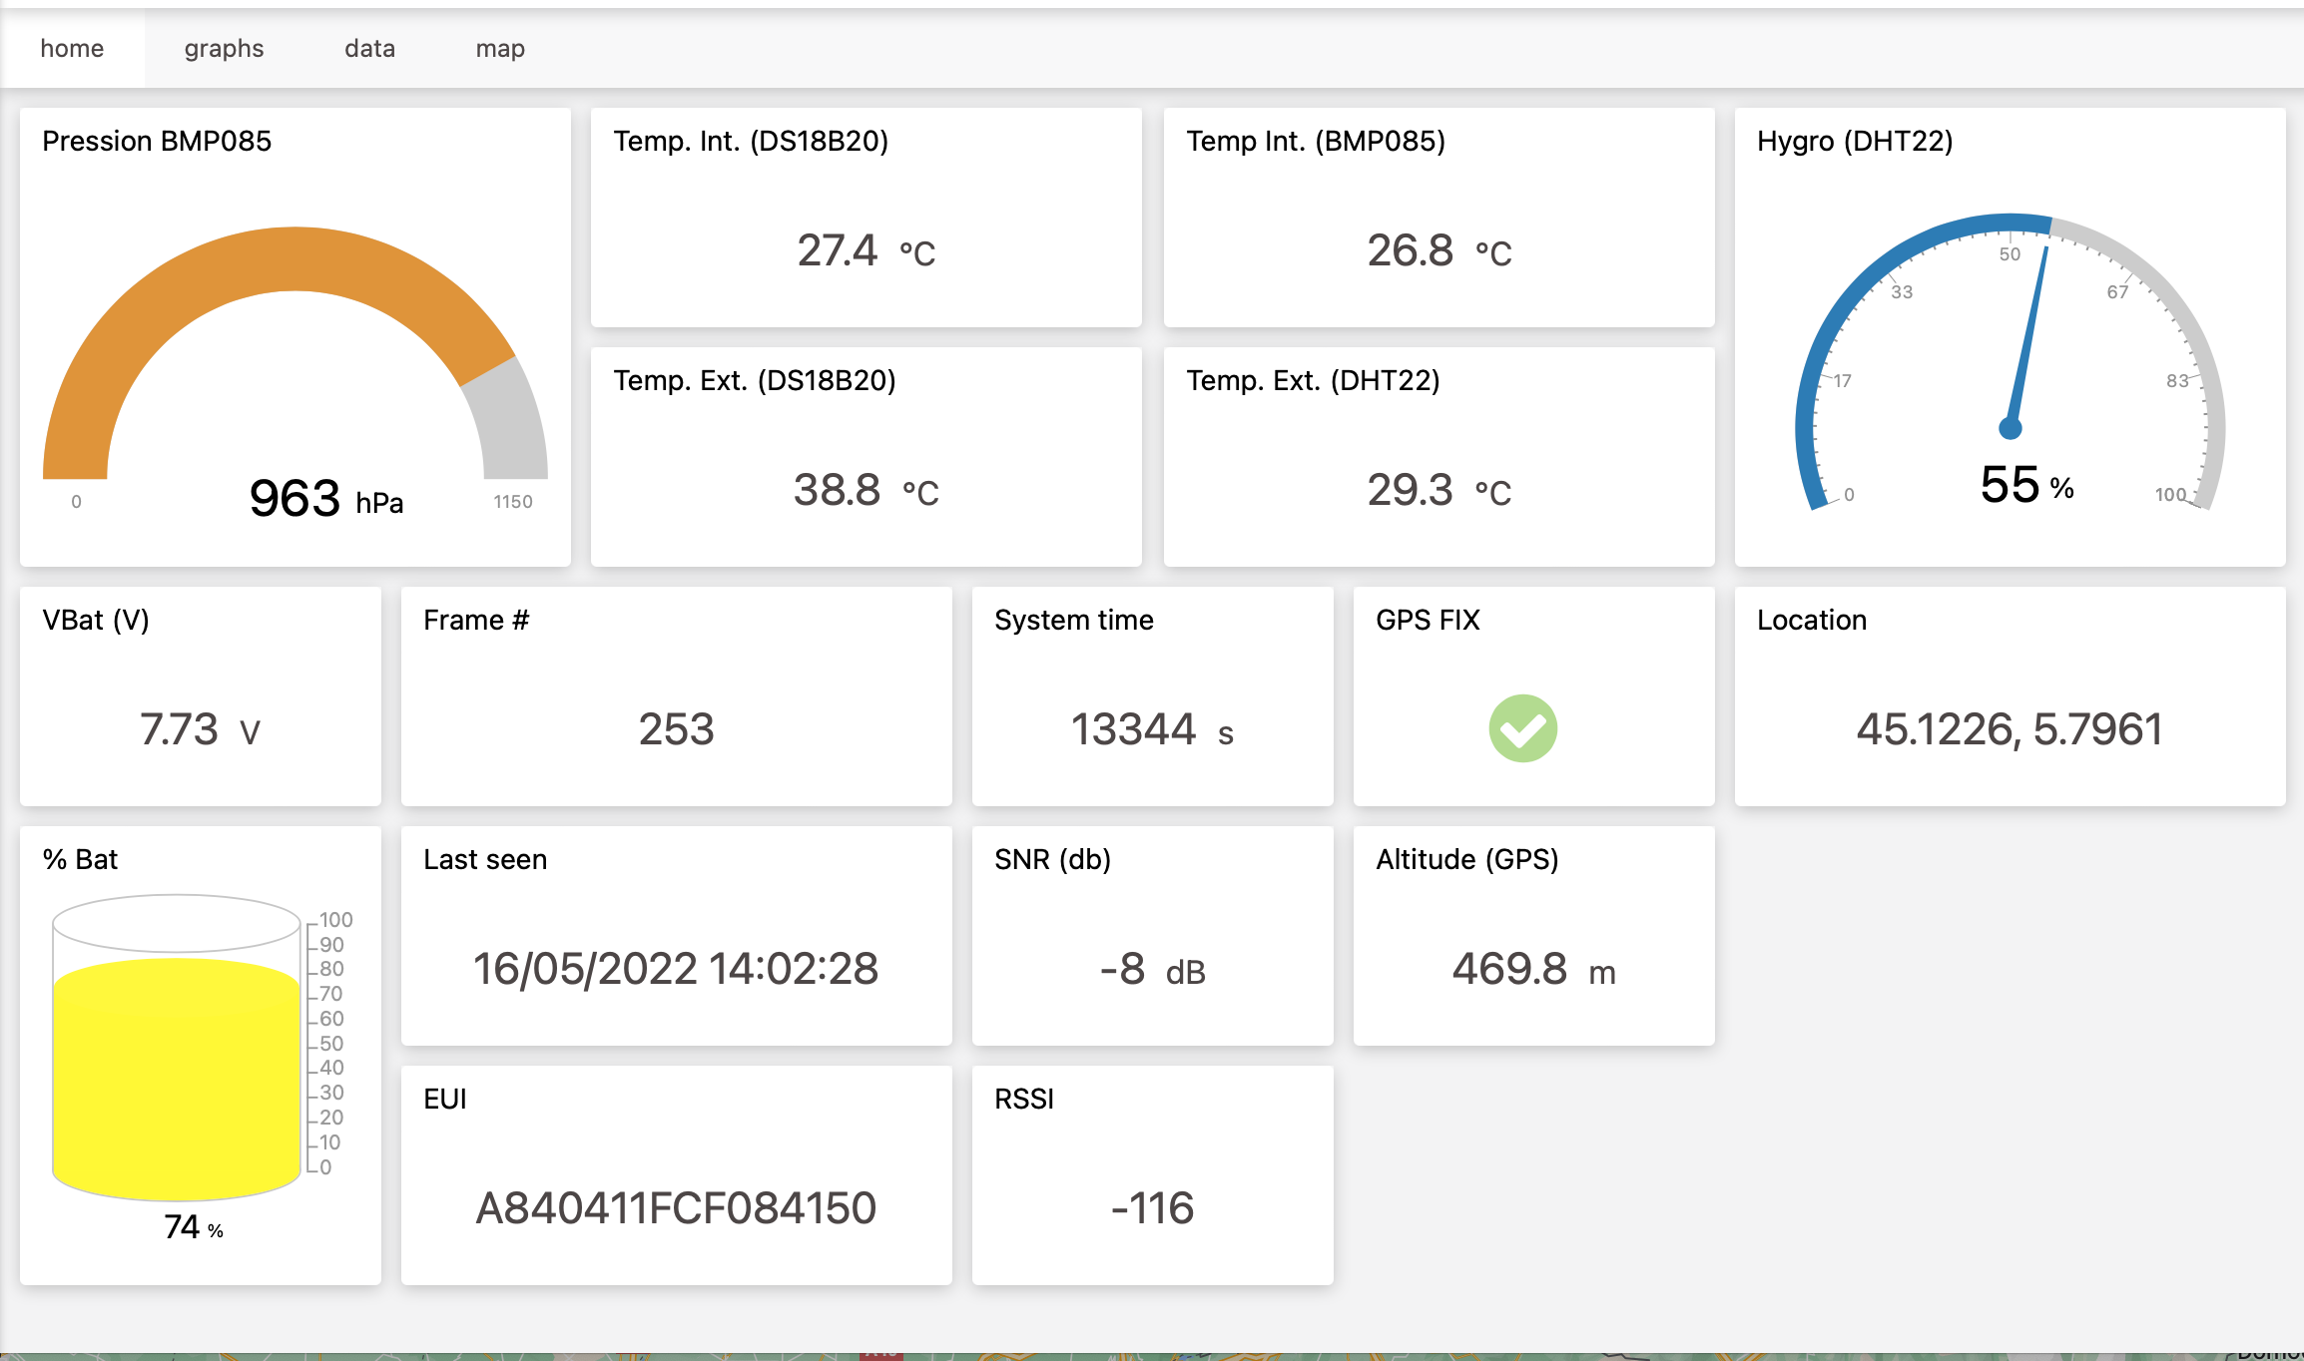Viewport: 2304px width, 1361px height.
Task: Switch to the home tab
Action: 72,48
